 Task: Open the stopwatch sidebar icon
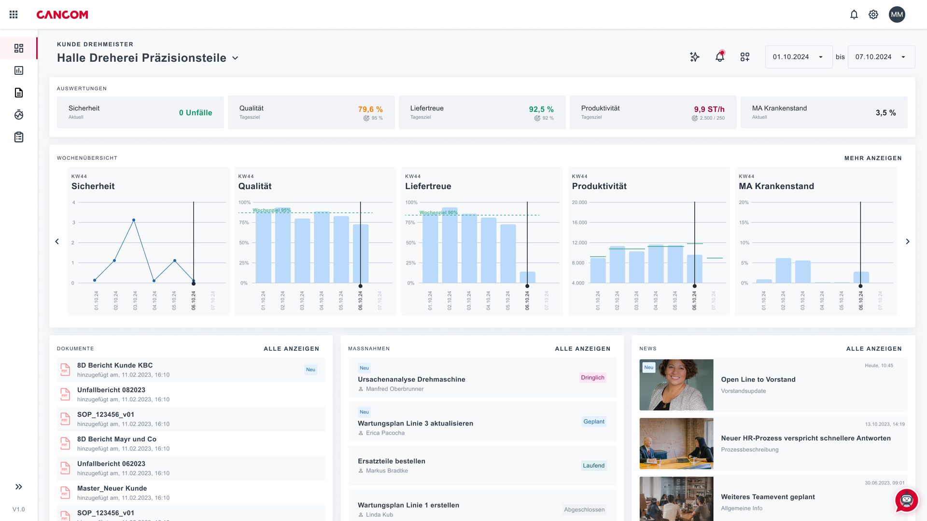19,115
